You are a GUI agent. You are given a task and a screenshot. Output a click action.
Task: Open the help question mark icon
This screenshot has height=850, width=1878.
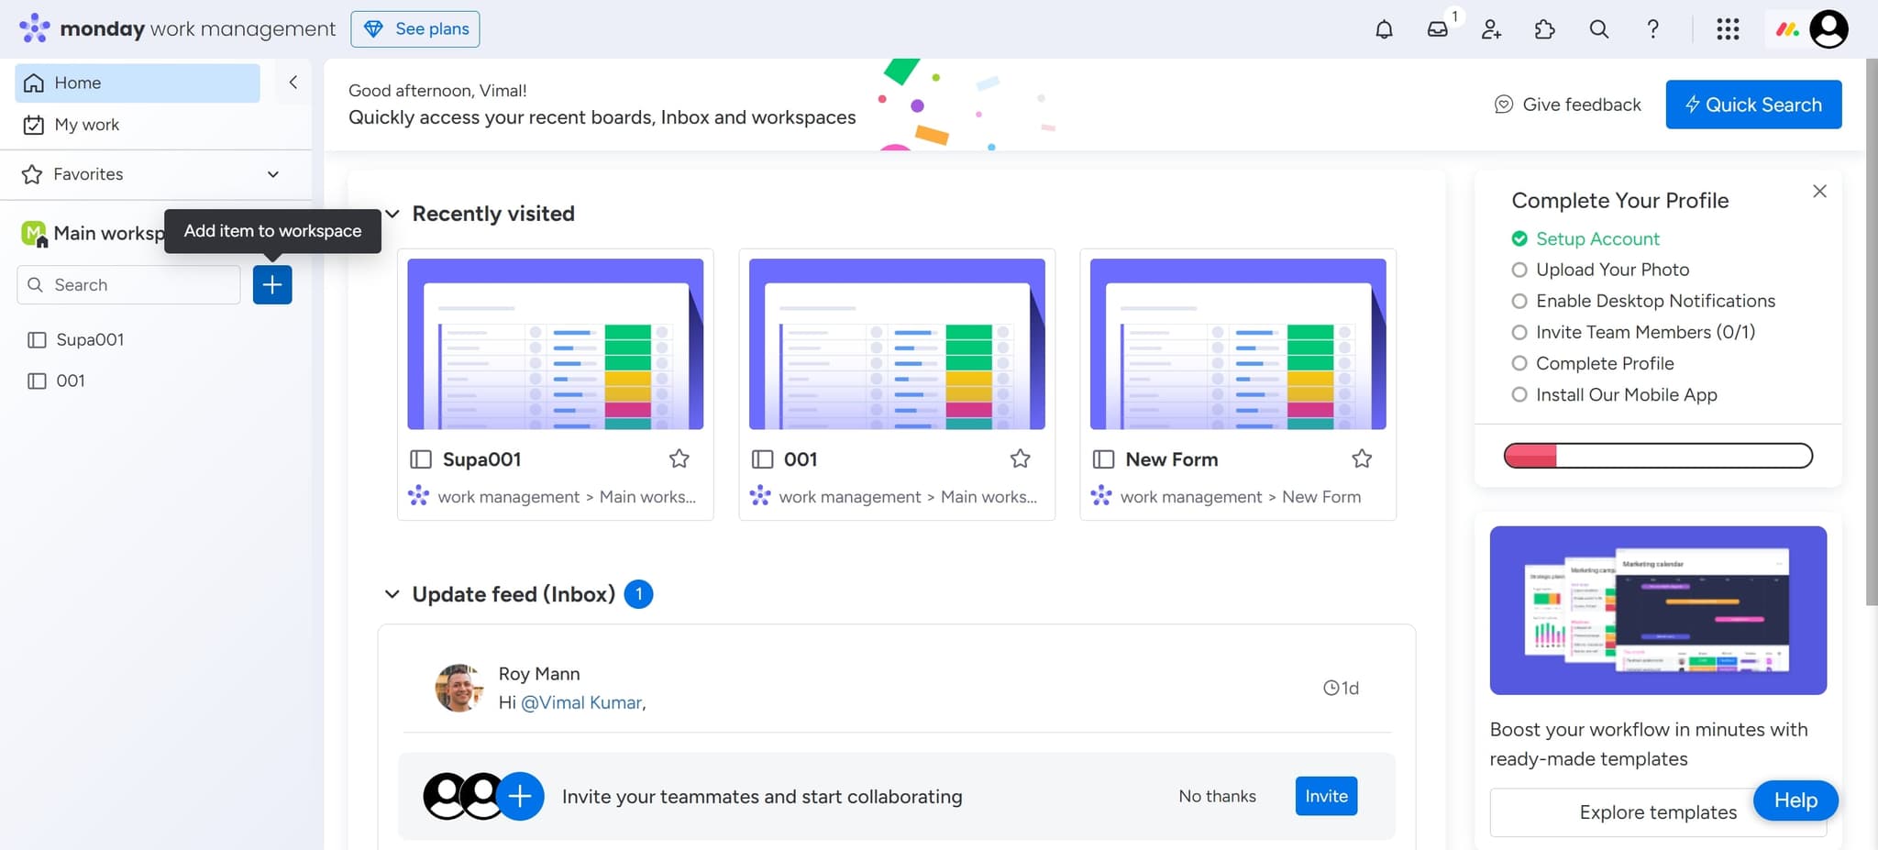1652,29
